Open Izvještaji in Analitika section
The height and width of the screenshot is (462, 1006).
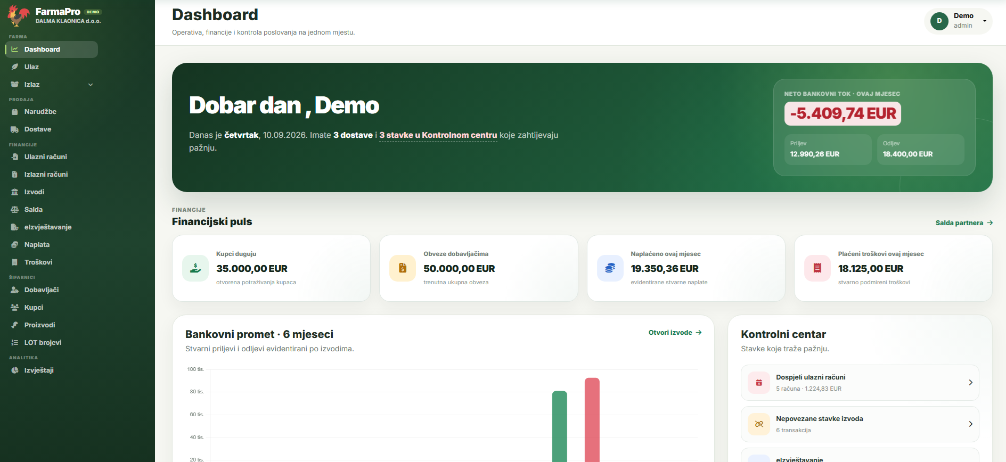coord(51,370)
